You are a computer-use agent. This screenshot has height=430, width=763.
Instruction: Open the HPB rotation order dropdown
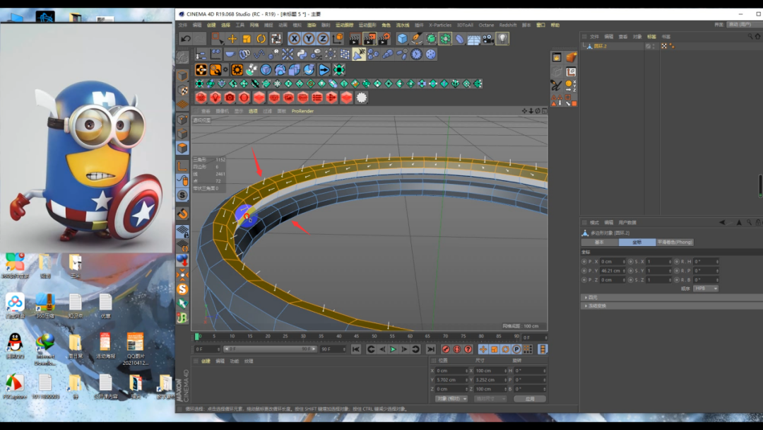[x=706, y=289]
